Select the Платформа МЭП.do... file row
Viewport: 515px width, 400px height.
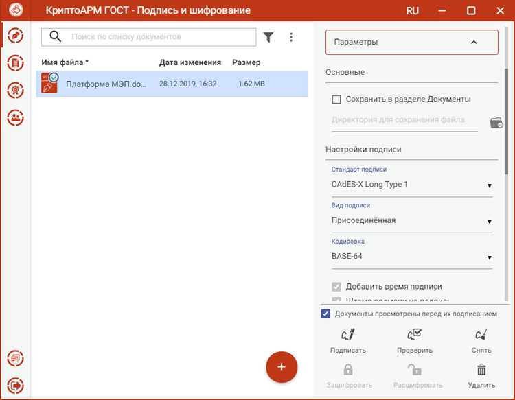click(172, 84)
